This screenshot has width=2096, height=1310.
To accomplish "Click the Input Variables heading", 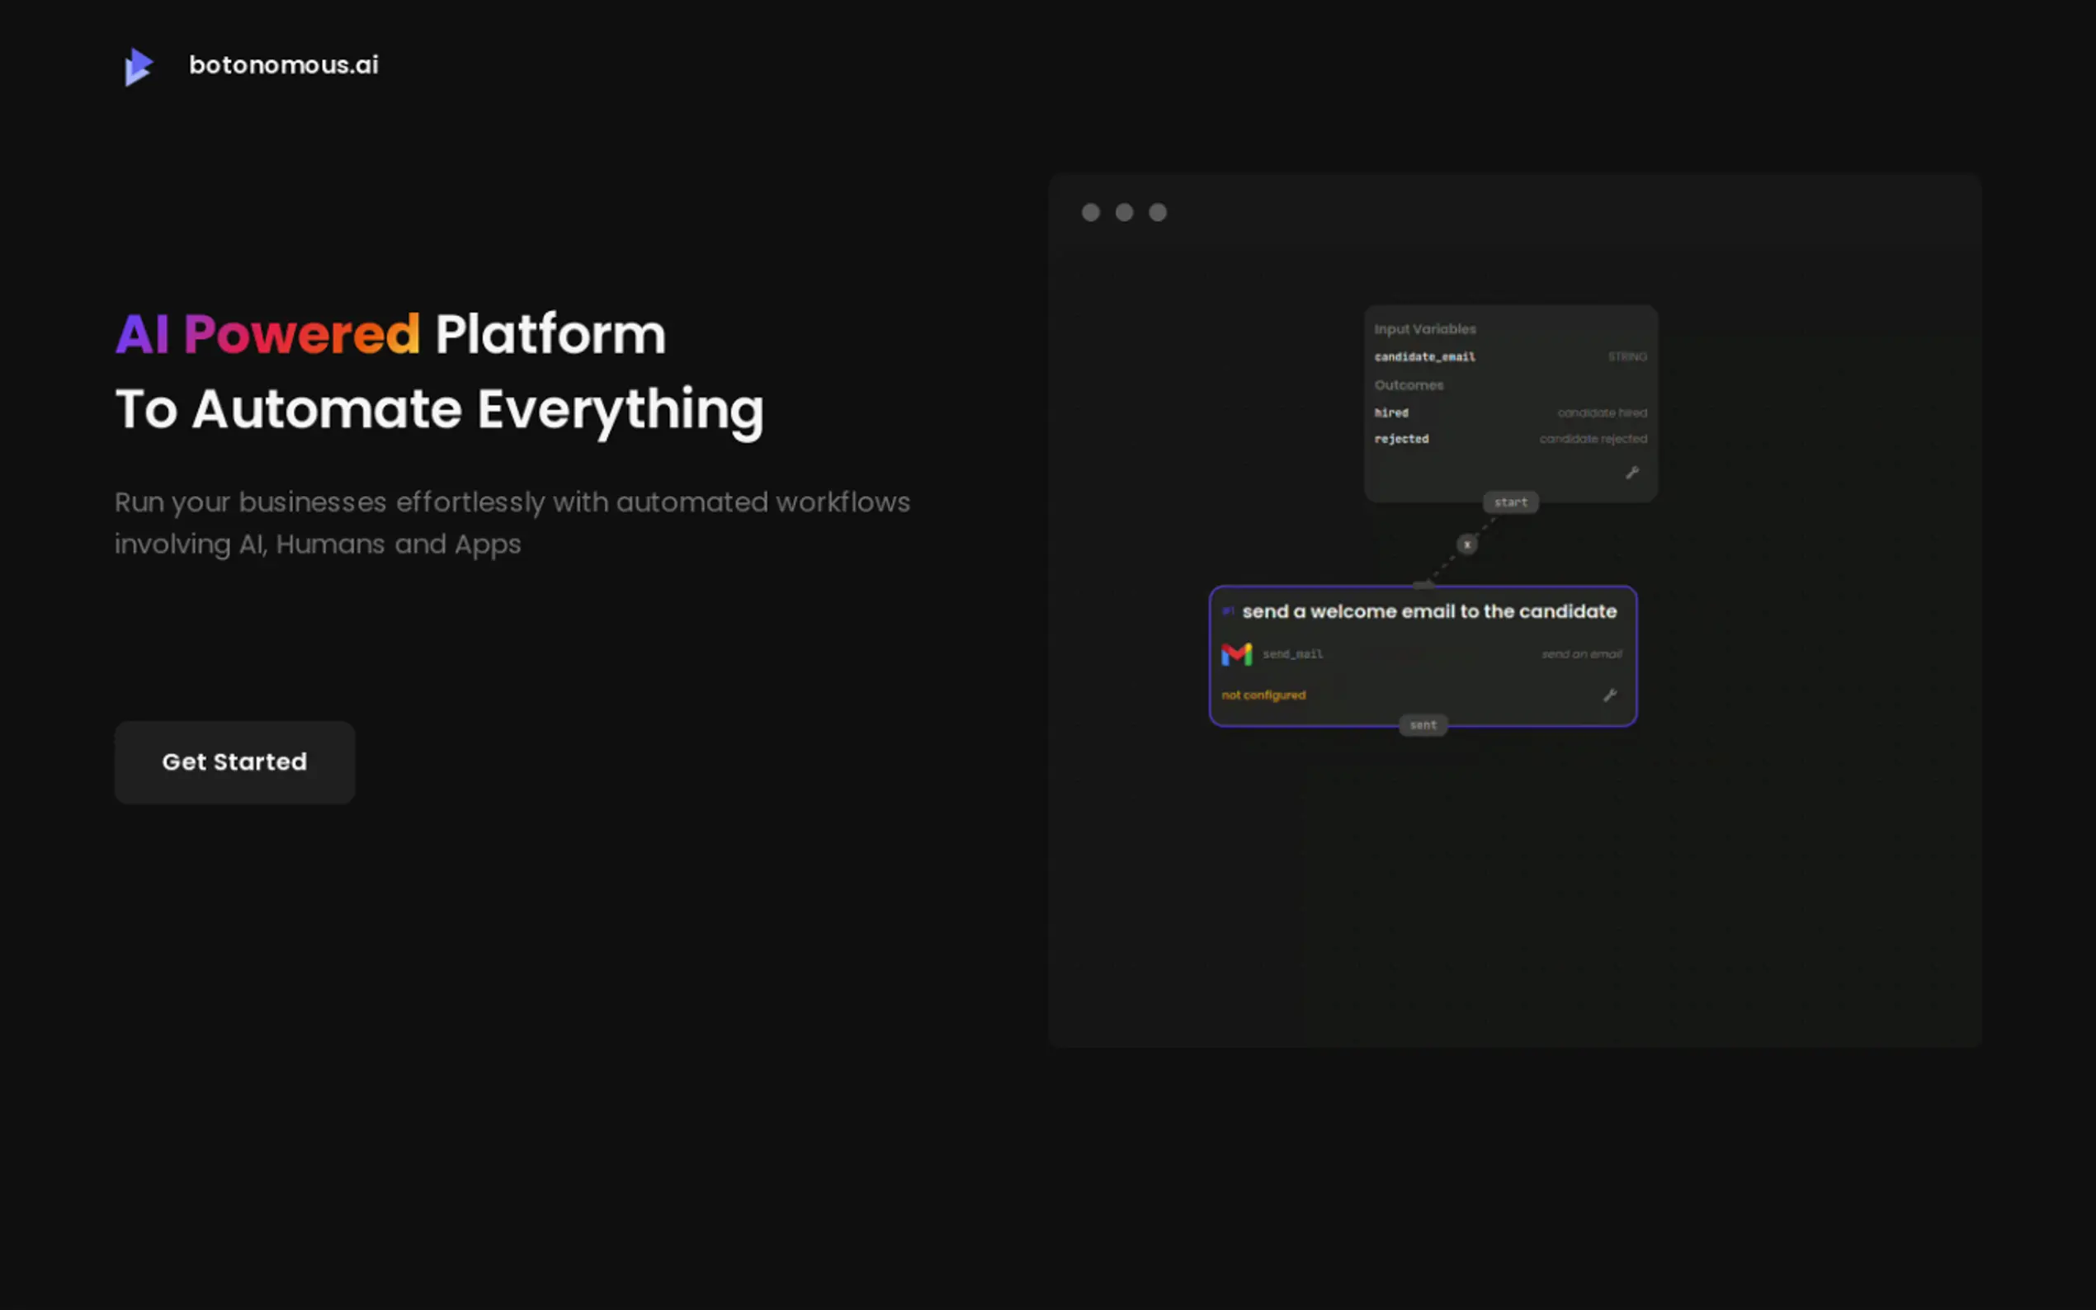I will (1424, 329).
